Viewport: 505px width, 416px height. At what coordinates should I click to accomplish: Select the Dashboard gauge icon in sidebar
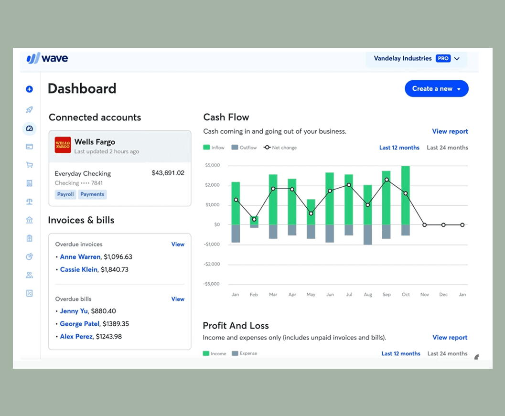(29, 128)
